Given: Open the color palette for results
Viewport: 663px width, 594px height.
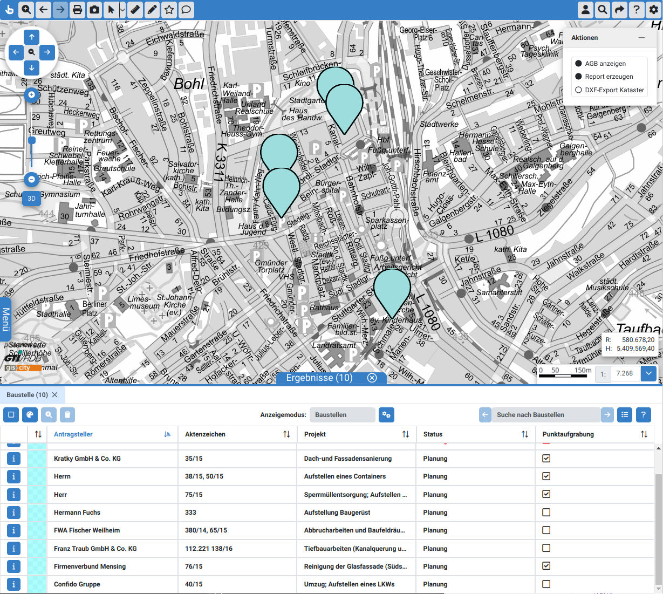Looking at the screenshot, I should click(30, 415).
